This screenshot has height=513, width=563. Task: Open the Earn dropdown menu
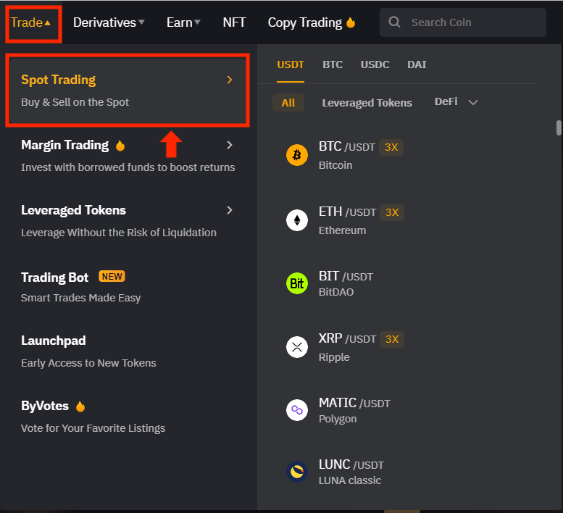[x=183, y=22]
